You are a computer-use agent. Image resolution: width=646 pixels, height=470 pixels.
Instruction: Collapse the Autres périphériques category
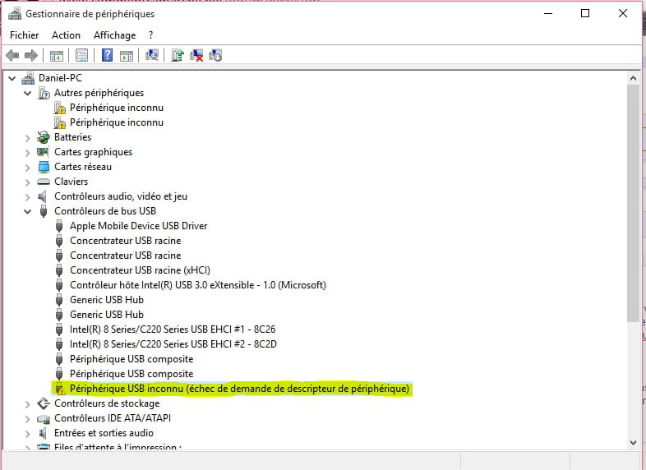(28, 93)
